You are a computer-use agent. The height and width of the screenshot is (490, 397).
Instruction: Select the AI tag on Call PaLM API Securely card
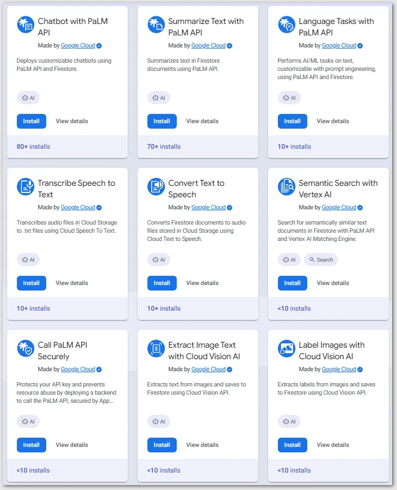(x=28, y=421)
